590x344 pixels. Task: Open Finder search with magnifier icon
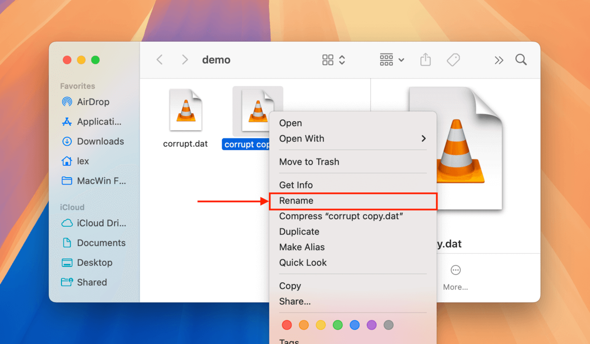click(x=521, y=60)
